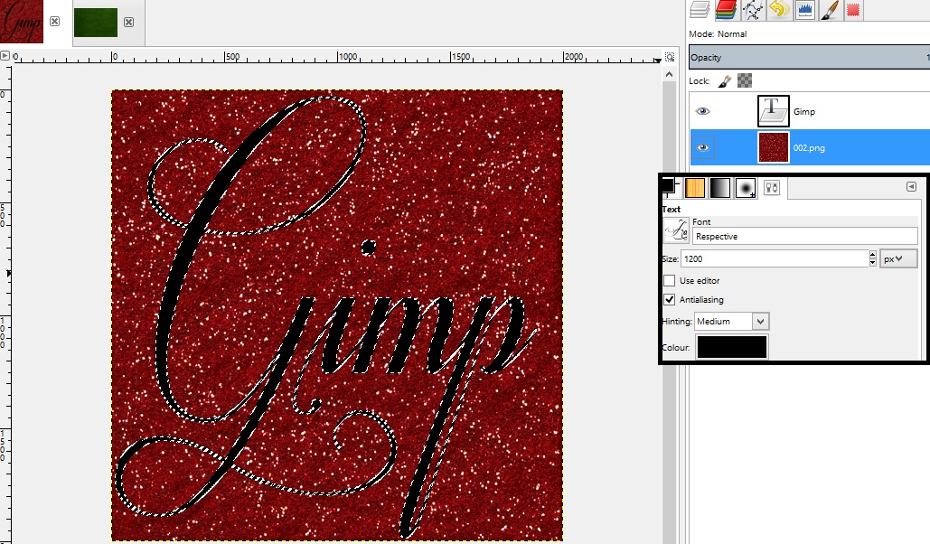The image size is (930, 544).
Task: Open the Tool Options tab
Action: [x=772, y=188]
